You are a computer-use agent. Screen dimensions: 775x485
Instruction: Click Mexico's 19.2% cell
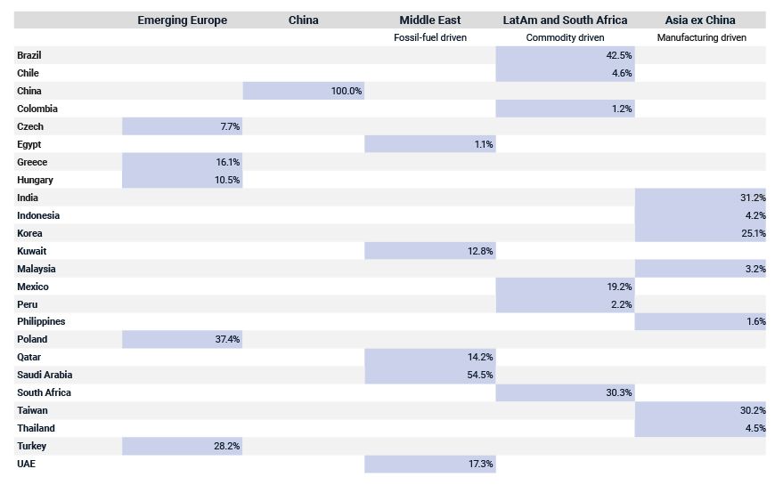pyautogui.click(x=565, y=287)
